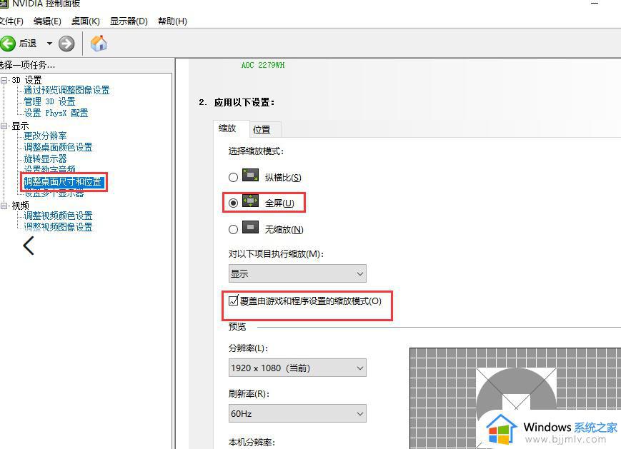Click the Aspect ratio scaling mode icon
Screen dimensions: 621x449
coord(250,176)
